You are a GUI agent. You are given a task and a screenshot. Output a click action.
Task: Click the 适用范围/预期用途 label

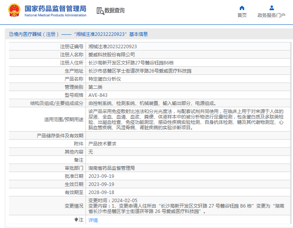[64, 120]
